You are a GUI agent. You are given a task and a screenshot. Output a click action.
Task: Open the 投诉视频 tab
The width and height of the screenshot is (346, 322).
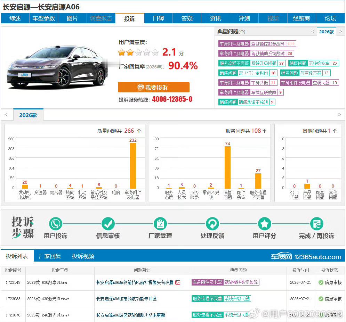[83, 256]
